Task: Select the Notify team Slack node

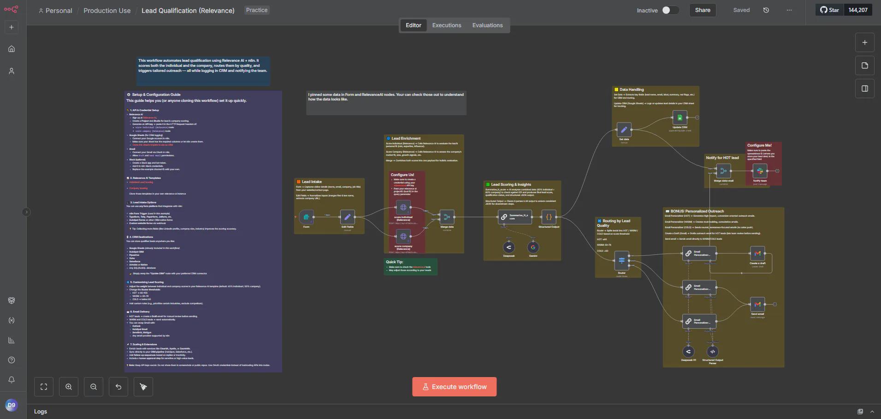Action: (x=760, y=171)
